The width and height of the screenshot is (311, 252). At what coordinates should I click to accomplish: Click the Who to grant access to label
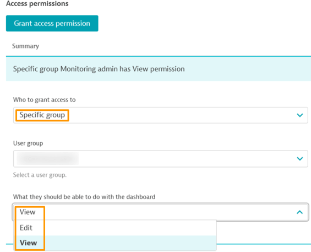(45, 100)
